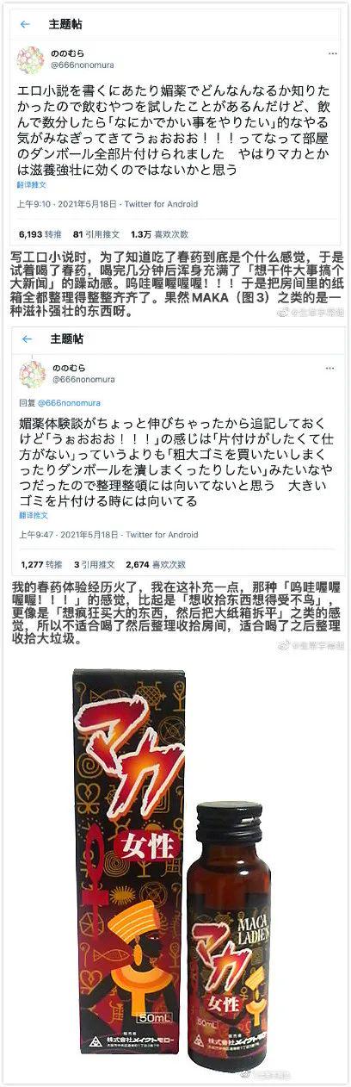This screenshot has width=351, height=1087.
Task: View 1,277 转推 on second tweet
Action: pyautogui.click(x=40, y=565)
